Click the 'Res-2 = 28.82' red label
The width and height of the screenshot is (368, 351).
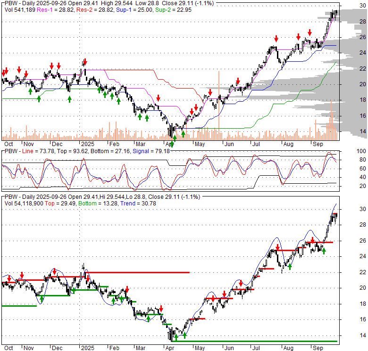[95, 10]
